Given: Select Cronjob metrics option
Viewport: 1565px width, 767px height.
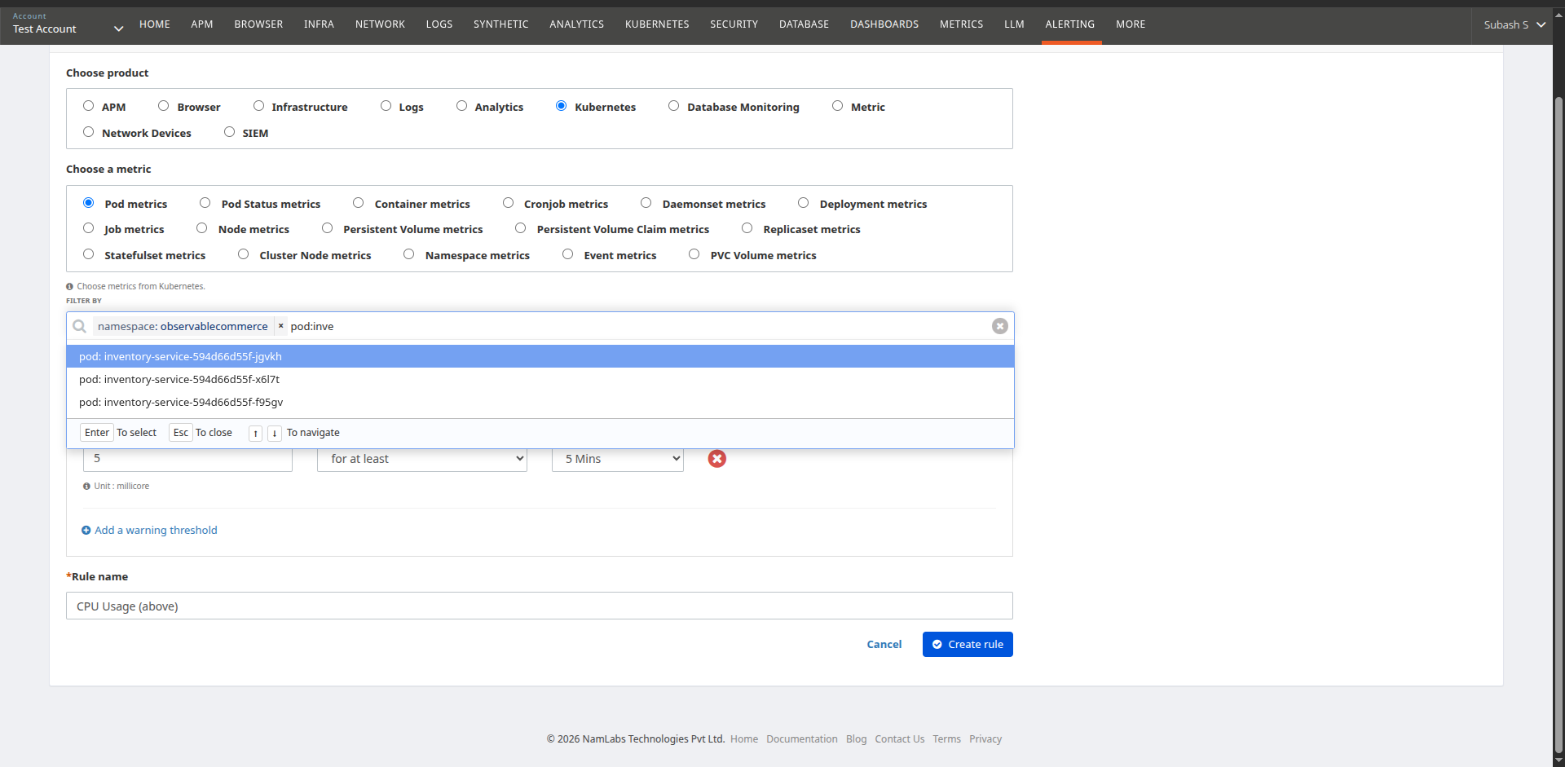Looking at the screenshot, I should [508, 203].
